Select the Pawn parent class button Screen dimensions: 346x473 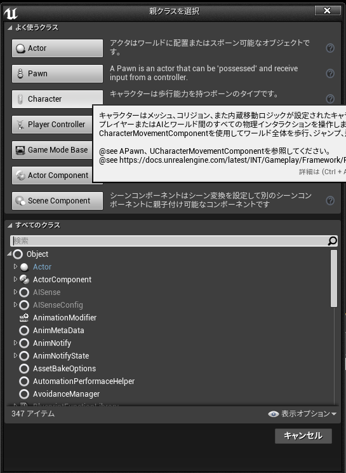[x=57, y=73]
